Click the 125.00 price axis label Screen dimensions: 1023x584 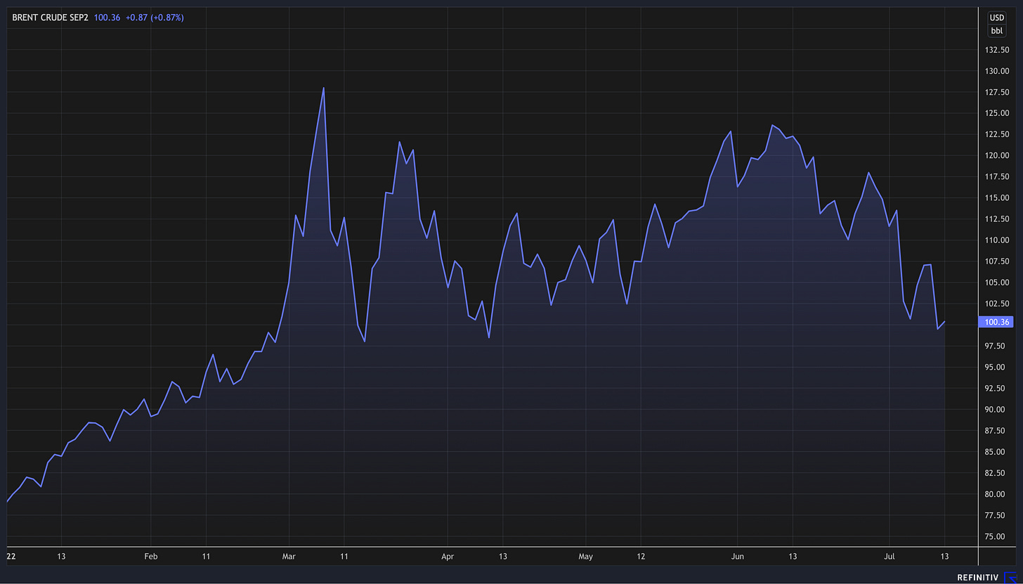(x=998, y=113)
